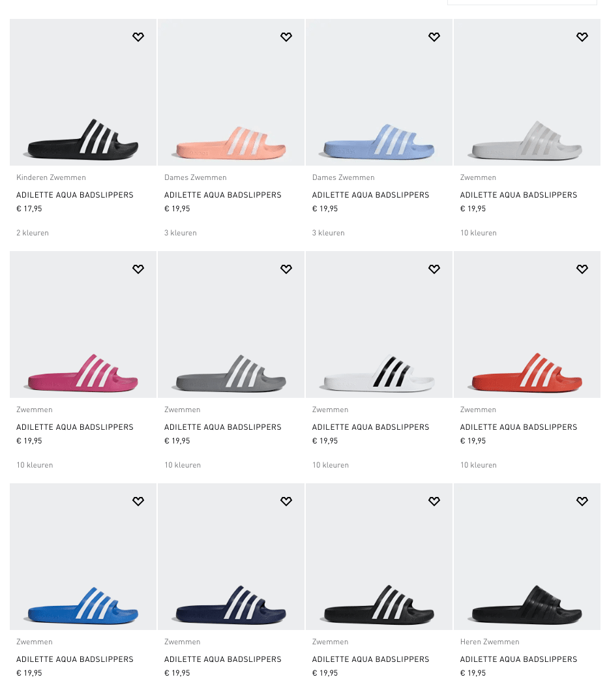Click the royal blue slipper image
Image resolution: width=607 pixels, height=690 pixels.
coord(83,557)
